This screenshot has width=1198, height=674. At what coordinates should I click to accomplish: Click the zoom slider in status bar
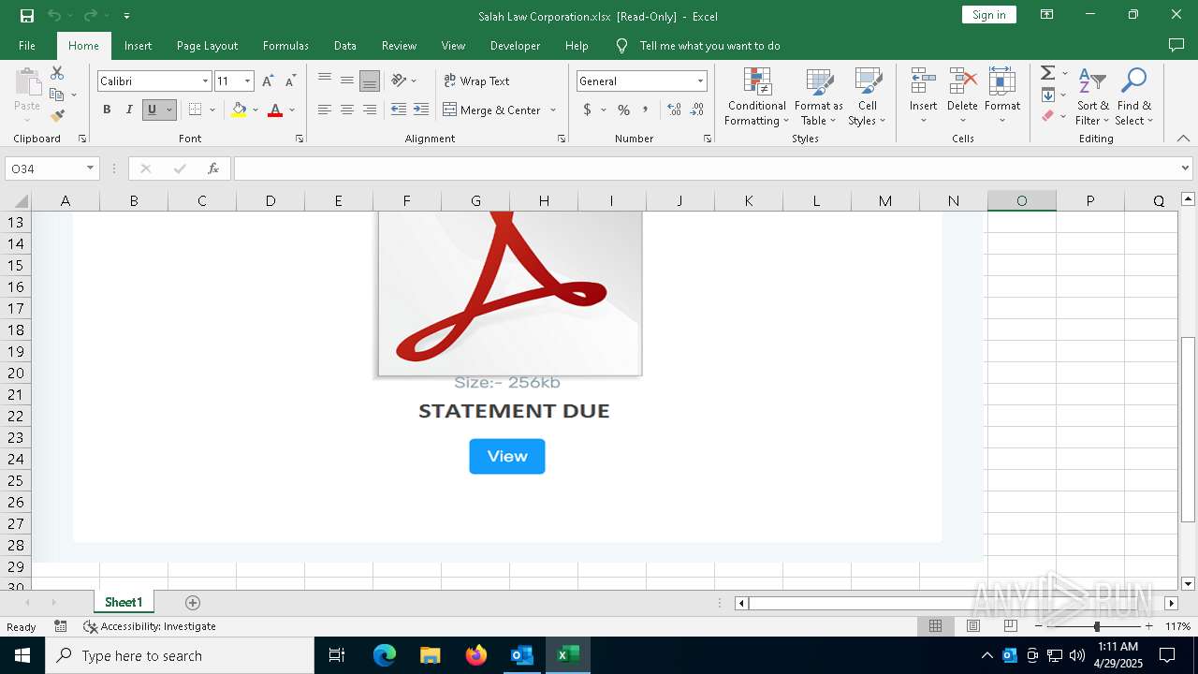(1096, 626)
